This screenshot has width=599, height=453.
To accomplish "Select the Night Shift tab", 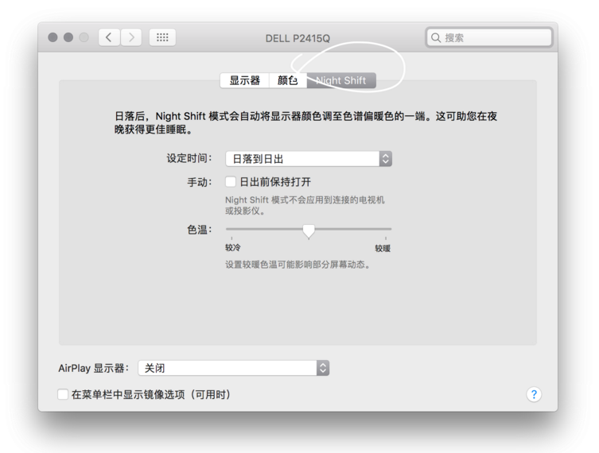I will [x=341, y=80].
